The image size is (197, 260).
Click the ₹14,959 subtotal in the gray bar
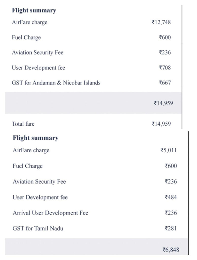pyautogui.click(x=163, y=103)
